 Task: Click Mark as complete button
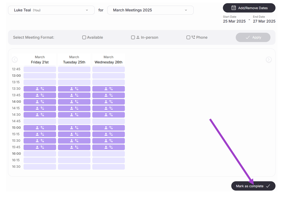(x=253, y=186)
